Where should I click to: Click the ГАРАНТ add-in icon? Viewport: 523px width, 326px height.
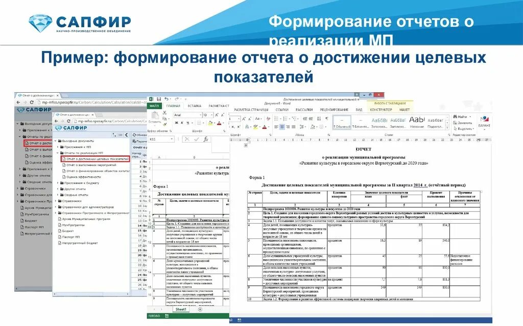pyautogui.click(x=484, y=121)
